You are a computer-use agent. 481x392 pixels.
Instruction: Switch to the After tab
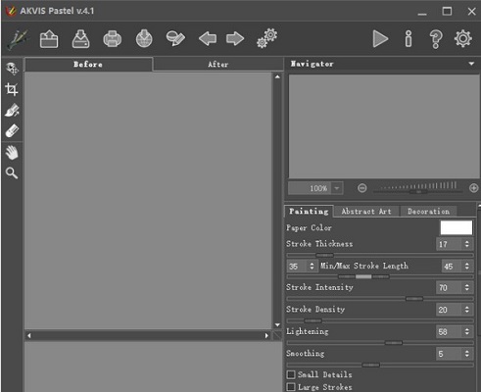[218, 65]
